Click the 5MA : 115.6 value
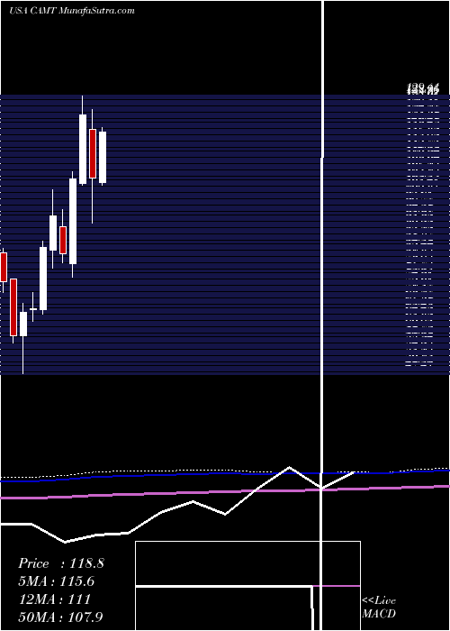This screenshot has width=450, height=631. [x=57, y=581]
